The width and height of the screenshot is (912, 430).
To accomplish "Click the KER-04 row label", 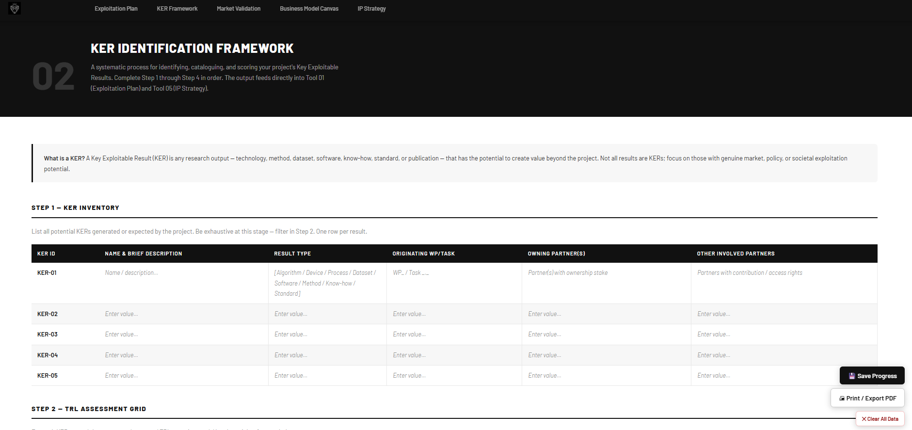I will coord(48,355).
